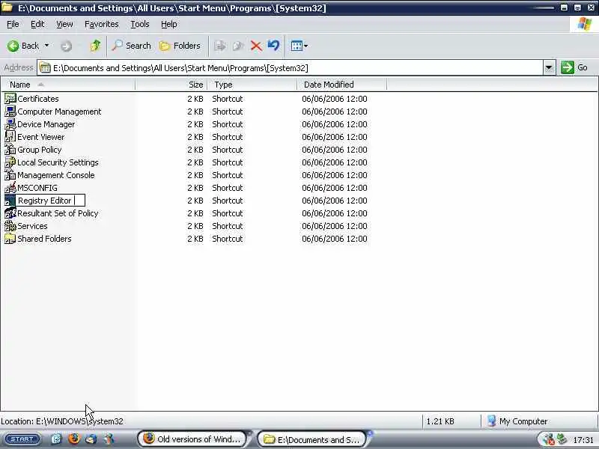Select the Resultant Set of Policy icon
This screenshot has width=599, height=449.
click(x=10, y=213)
